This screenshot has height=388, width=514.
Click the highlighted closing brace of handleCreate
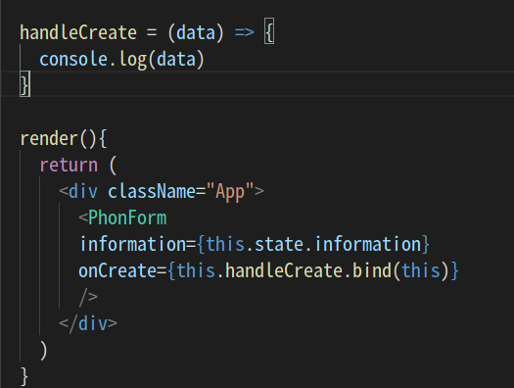(x=25, y=84)
